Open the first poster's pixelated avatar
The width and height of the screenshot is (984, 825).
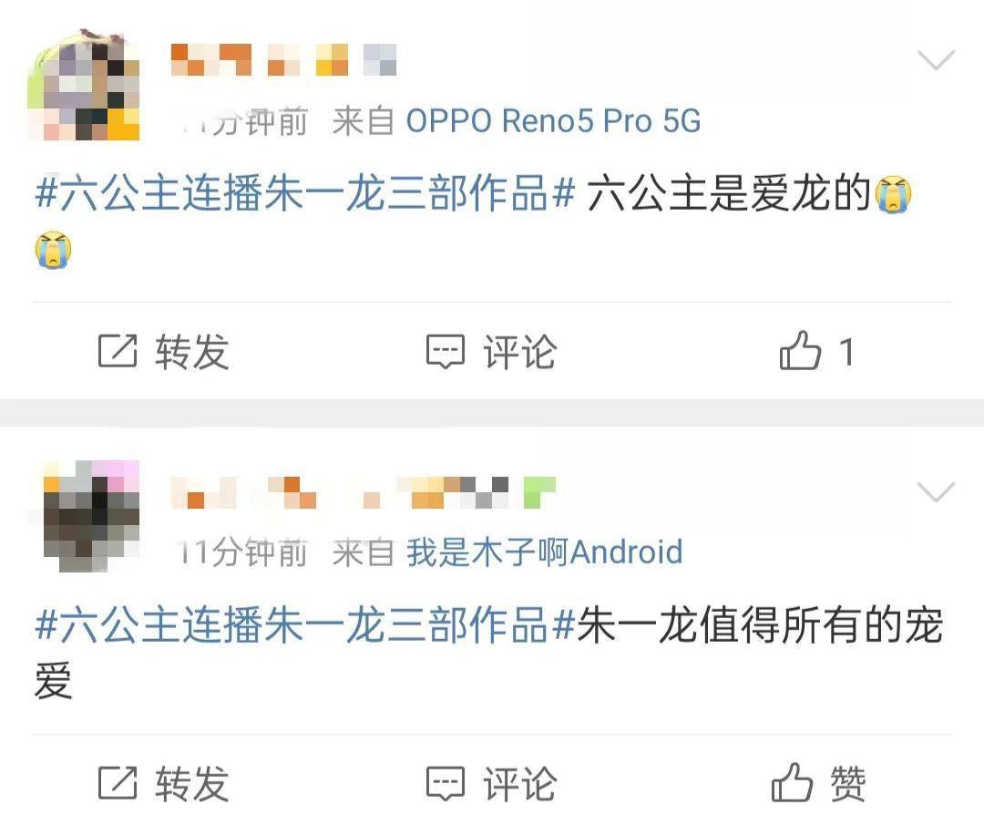click(84, 85)
